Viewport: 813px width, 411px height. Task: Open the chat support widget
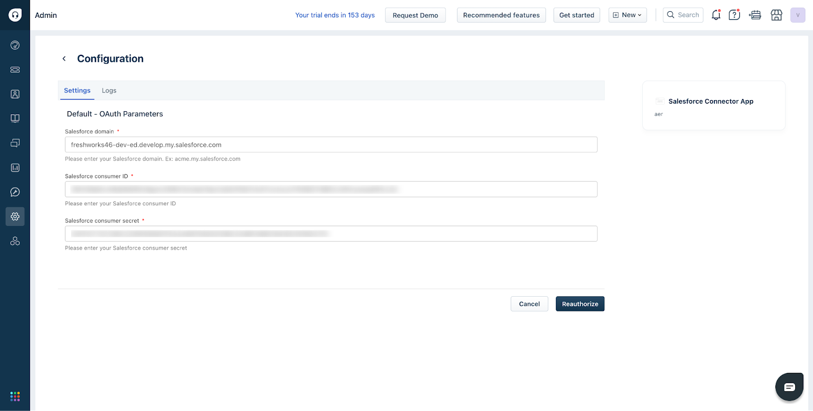(789, 387)
